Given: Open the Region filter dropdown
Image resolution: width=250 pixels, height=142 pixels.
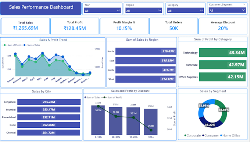Looking at the screenshot, I should (x=144, y=11).
